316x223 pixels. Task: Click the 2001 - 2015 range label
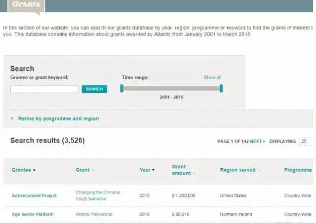tap(171, 97)
